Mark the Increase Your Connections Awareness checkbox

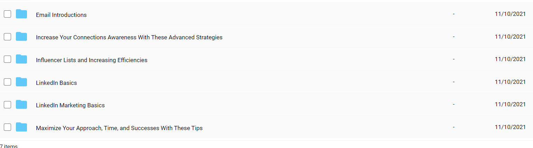pyautogui.click(x=7, y=37)
